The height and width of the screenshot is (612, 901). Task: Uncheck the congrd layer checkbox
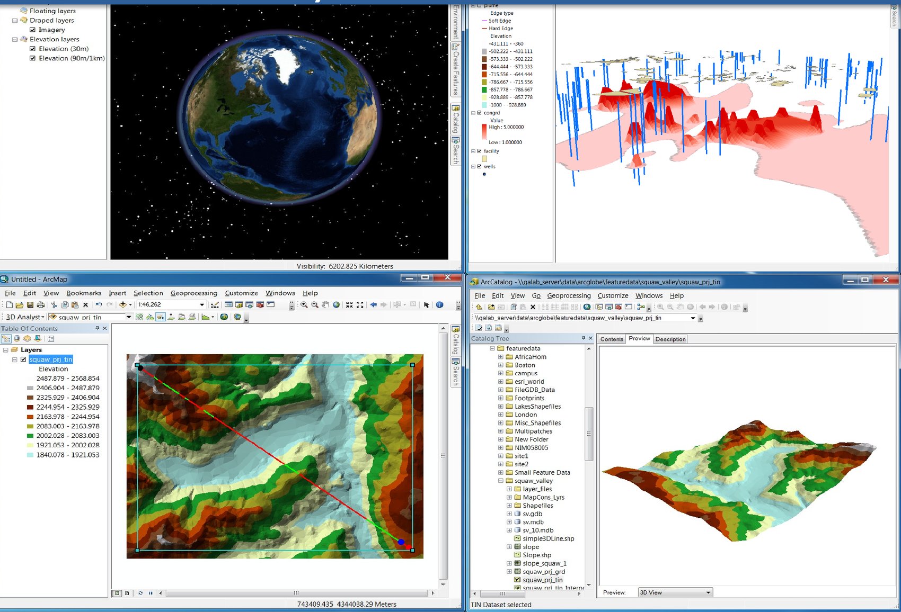pyautogui.click(x=480, y=113)
